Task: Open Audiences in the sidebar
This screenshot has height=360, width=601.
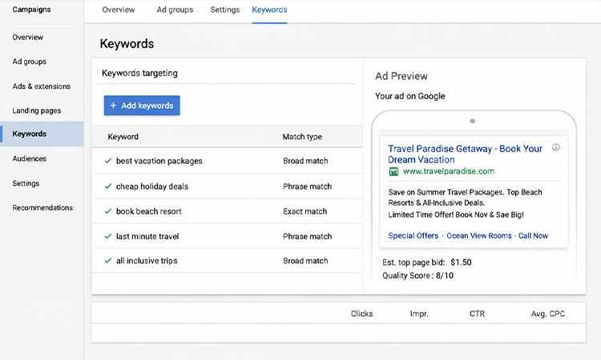Action: [x=30, y=158]
